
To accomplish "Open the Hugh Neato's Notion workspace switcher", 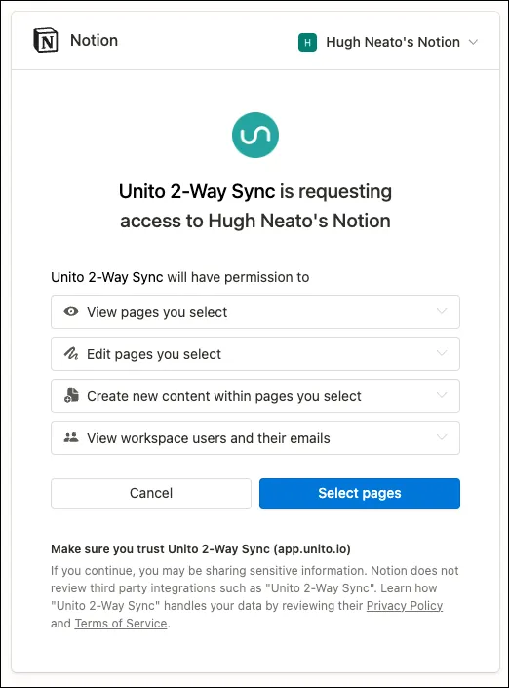I will point(387,42).
